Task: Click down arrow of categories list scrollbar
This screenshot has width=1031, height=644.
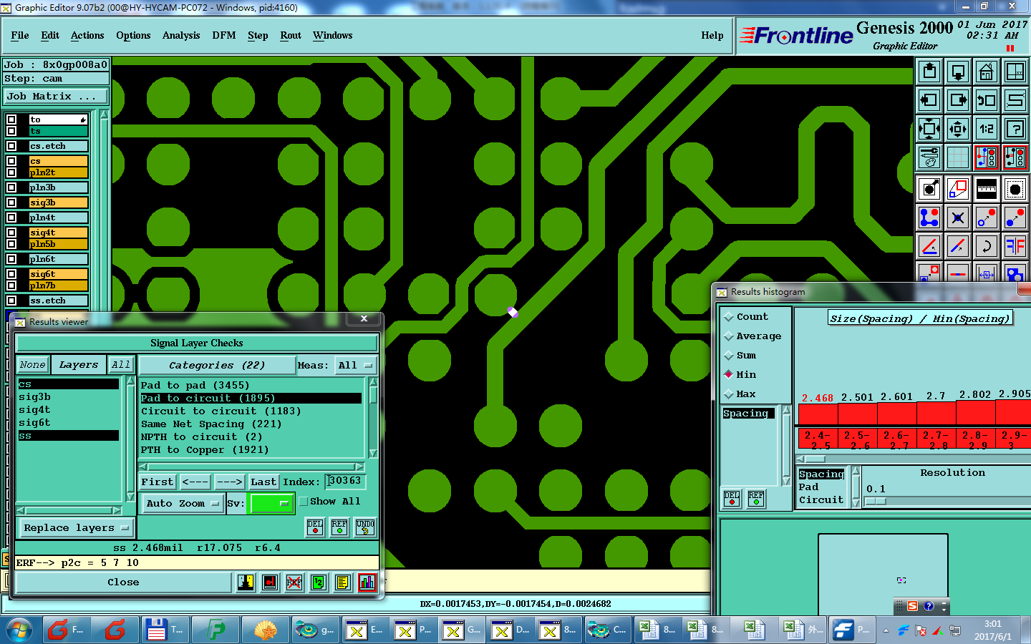Action: (x=373, y=454)
